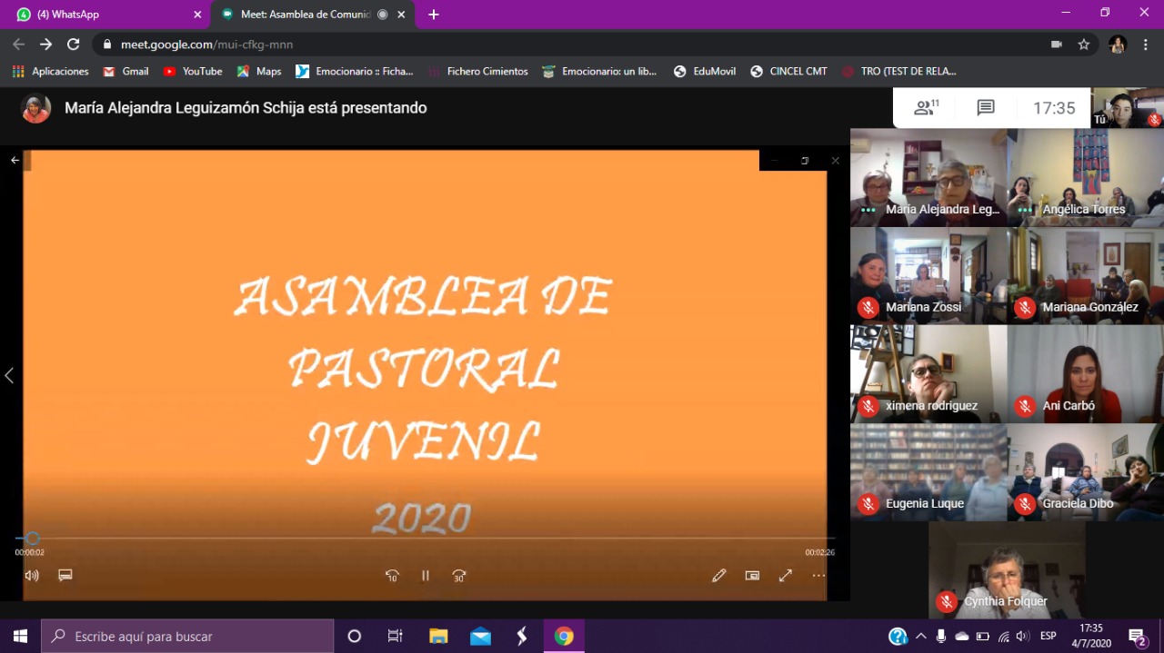Viewport: 1164px width, 653px height.
Task: Open File Explorer from the taskbar
Action: click(x=438, y=637)
